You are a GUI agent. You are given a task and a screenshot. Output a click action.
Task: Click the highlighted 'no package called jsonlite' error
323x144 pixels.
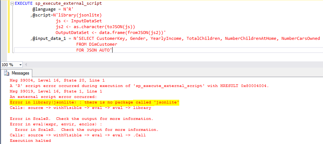coord(94,102)
